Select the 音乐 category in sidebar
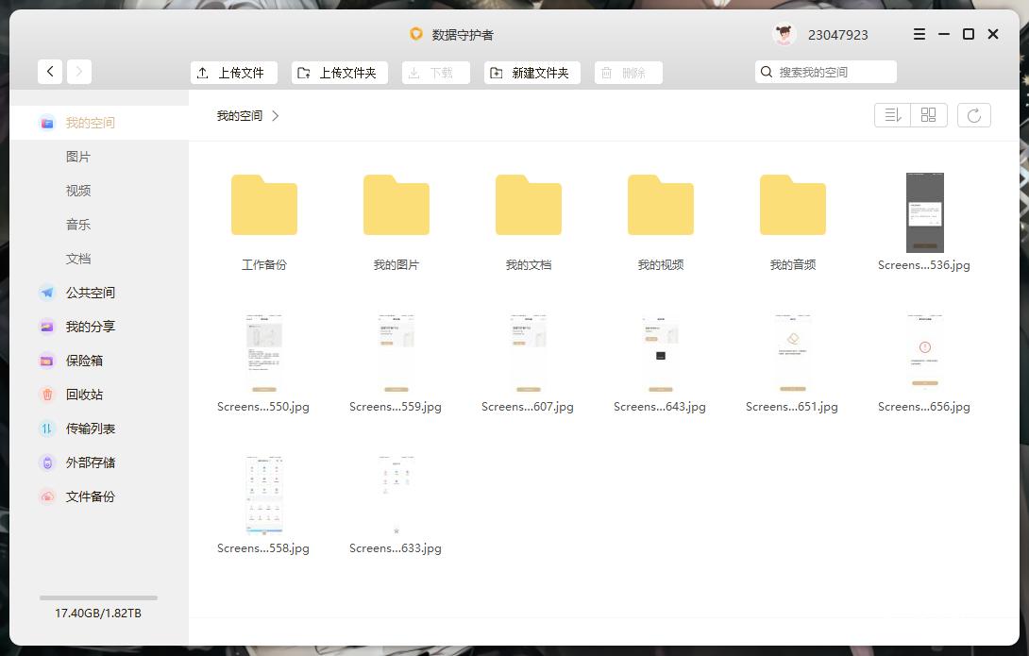The height and width of the screenshot is (656, 1029). point(78,224)
